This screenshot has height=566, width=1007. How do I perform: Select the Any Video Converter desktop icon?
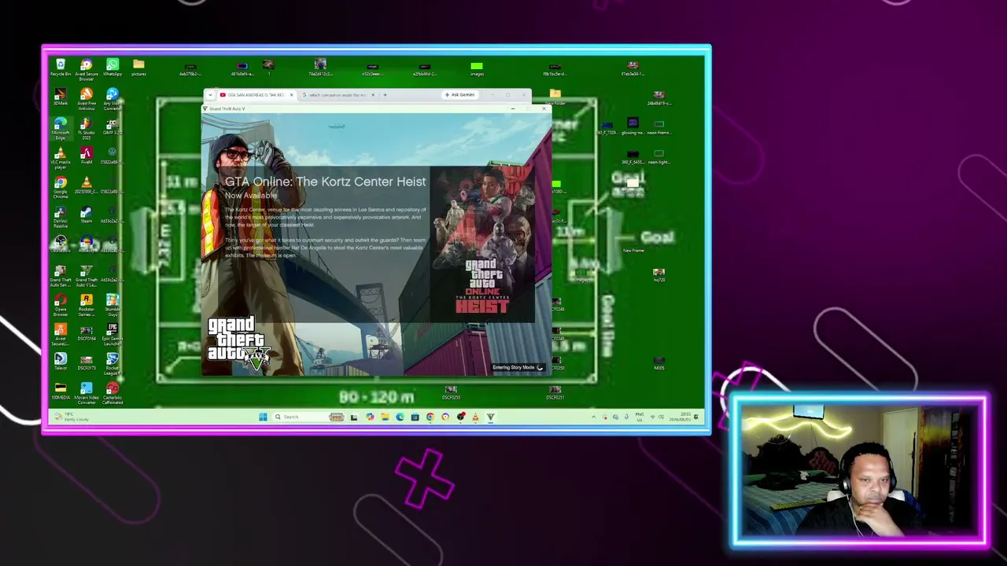[x=113, y=99]
